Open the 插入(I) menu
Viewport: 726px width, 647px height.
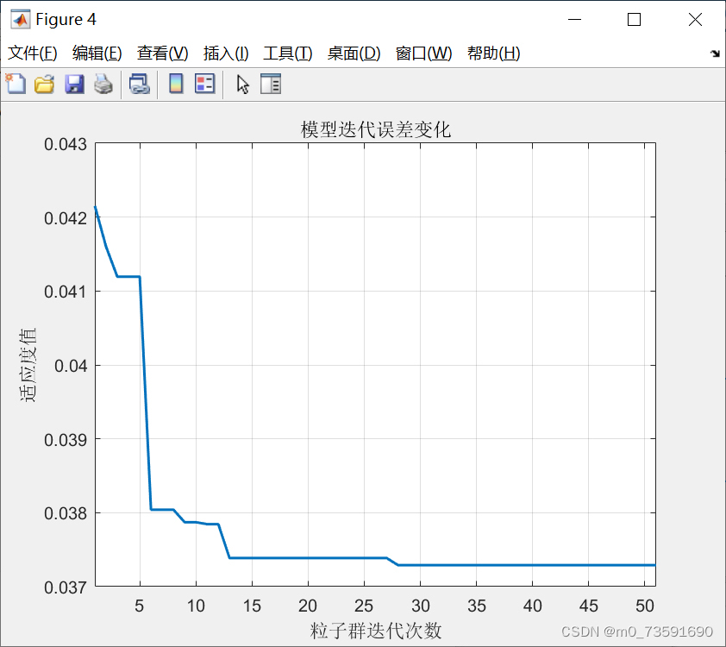click(x=225, y=53)
